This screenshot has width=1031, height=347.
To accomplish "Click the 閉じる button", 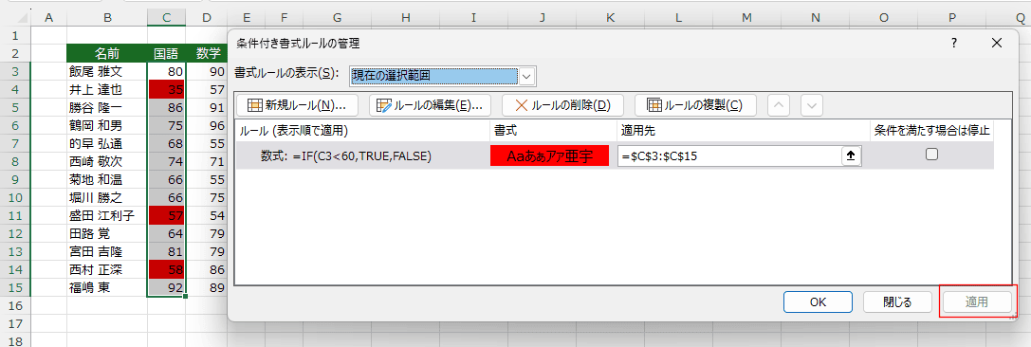I will point(897,302).
